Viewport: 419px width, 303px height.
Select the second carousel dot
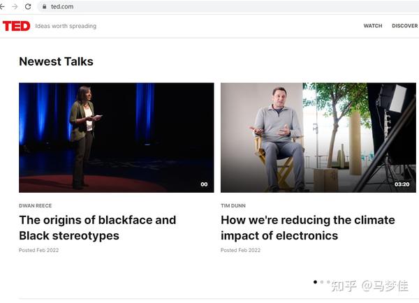(322, 282)
